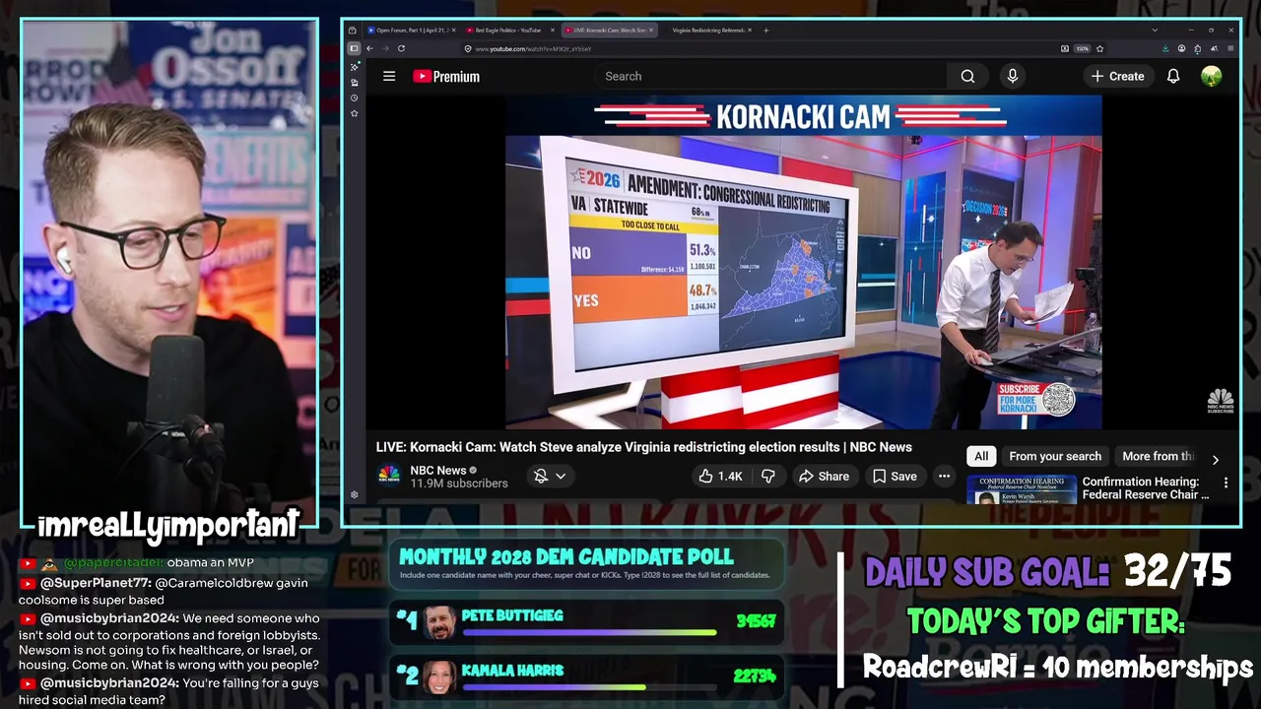
Task: Click the YouTube search input field
Action: 770,76
